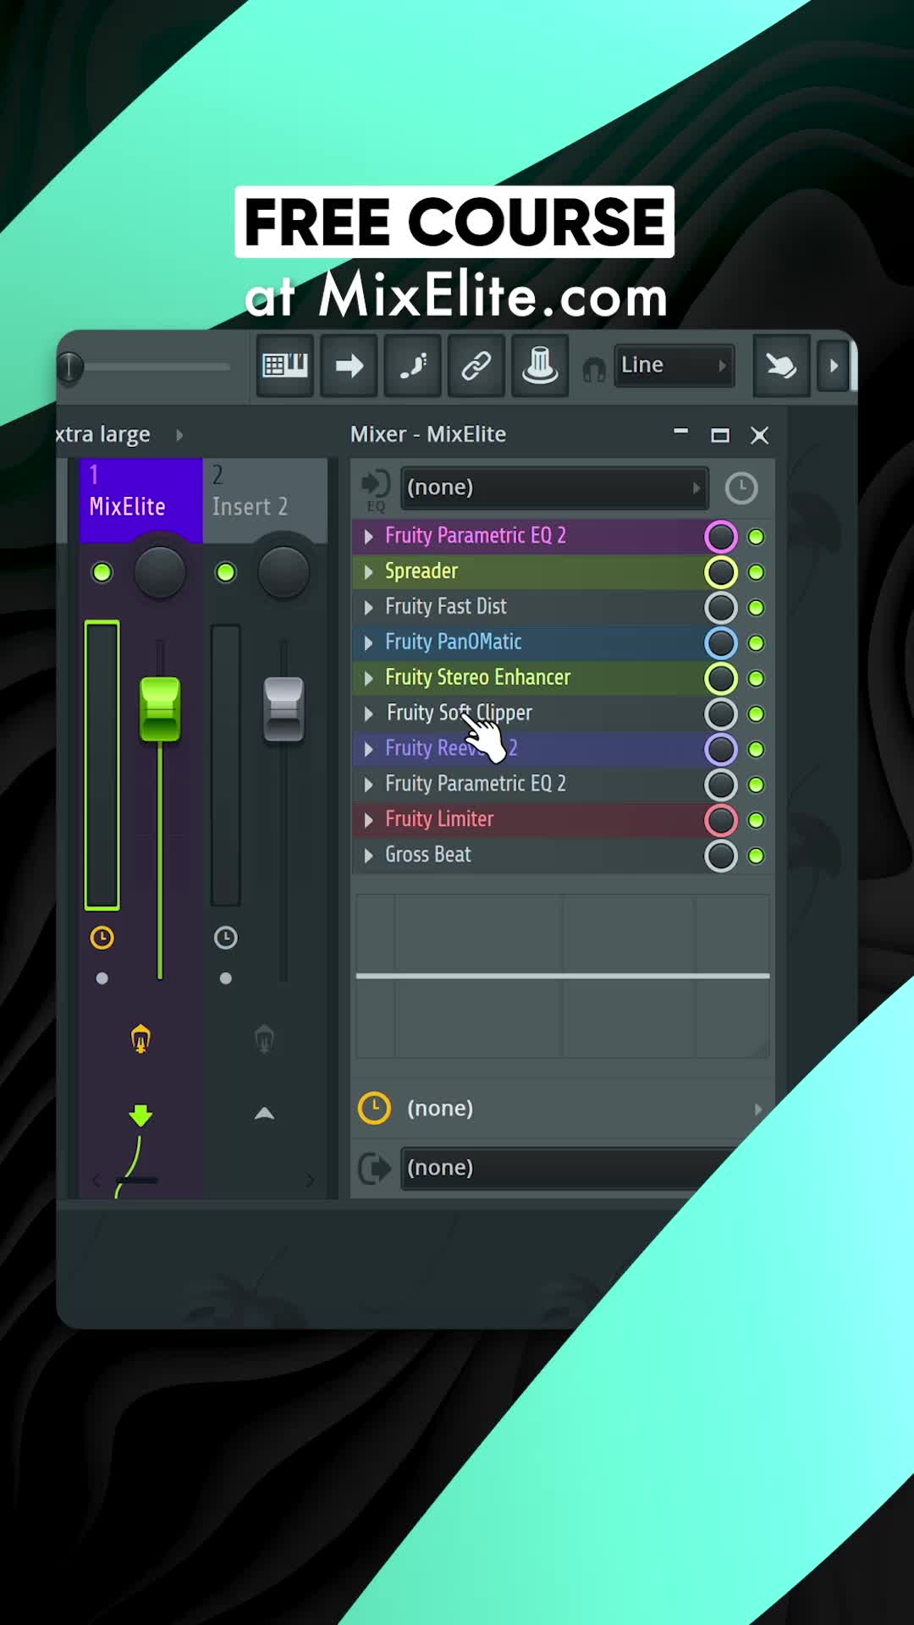Open menu arrow for Fruity Stereo Enhancer
Image resolution: width=914 pixels, height=1625 pixels.
tap(368, 679)
